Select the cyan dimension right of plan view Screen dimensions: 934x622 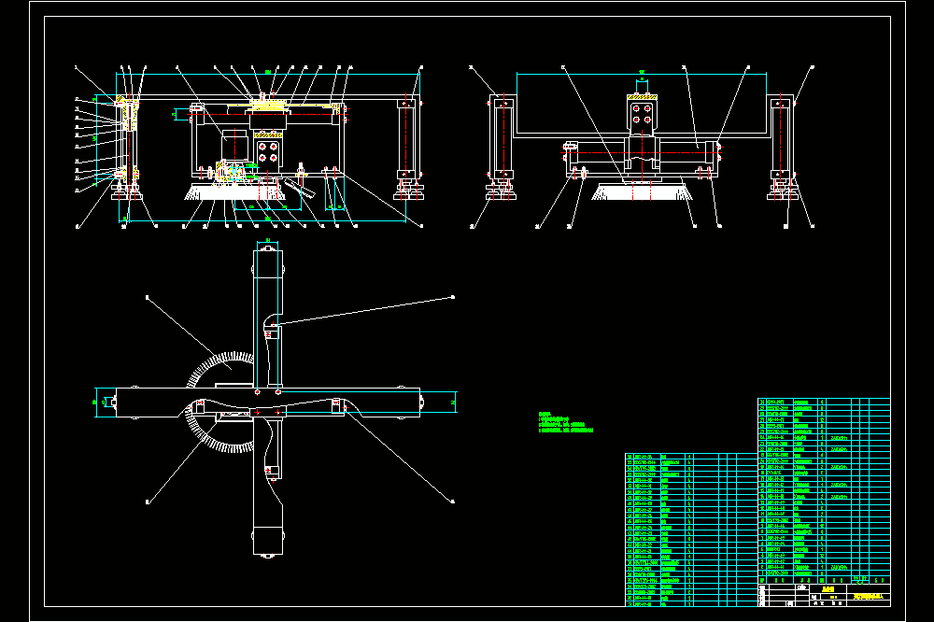tap(454, 403)
